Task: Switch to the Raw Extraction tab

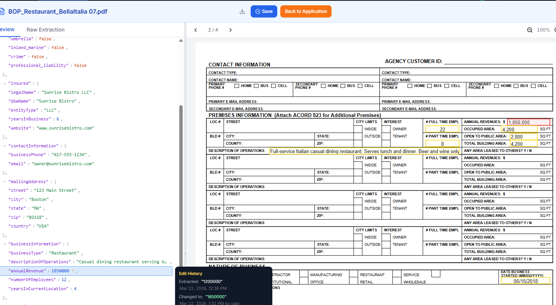Action: click(x=45, y=29)
